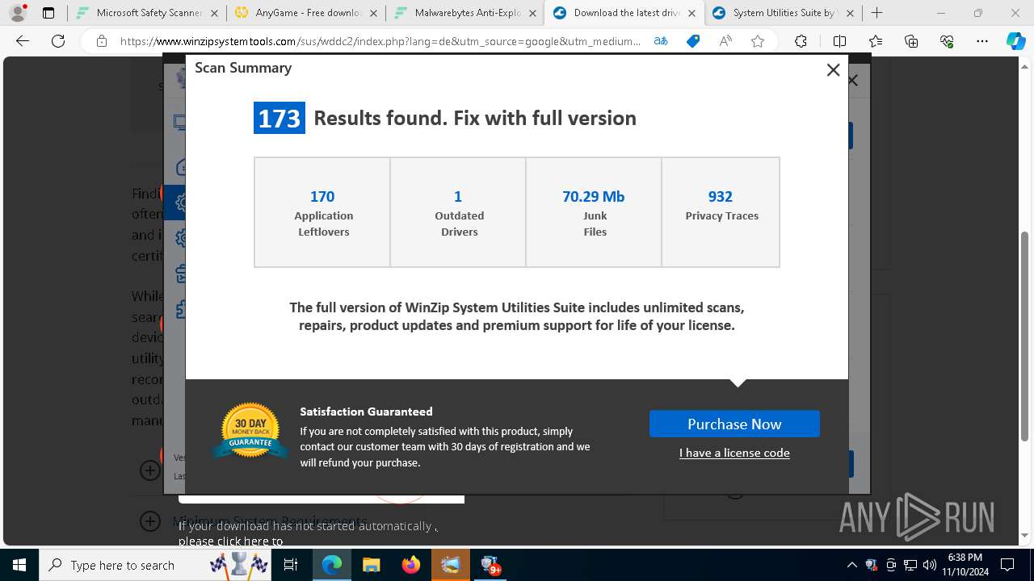Close the Download the latest driver tab
Screen dimensions: 1034x581
coord(691,13)
